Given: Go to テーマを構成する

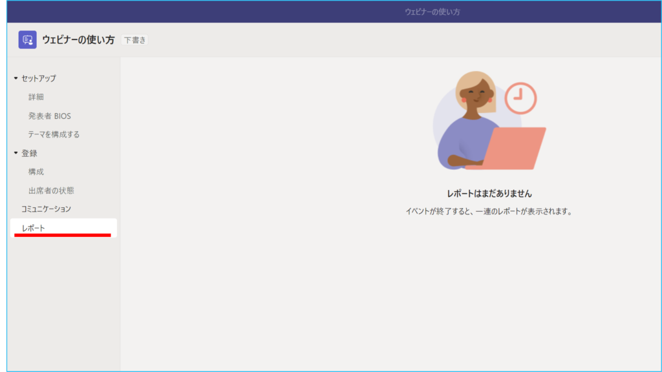Looking at the screenshot, I should click(54, 134).
